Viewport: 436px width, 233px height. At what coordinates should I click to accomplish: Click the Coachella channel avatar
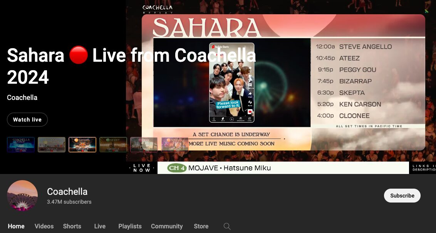[x=22, y=196]
